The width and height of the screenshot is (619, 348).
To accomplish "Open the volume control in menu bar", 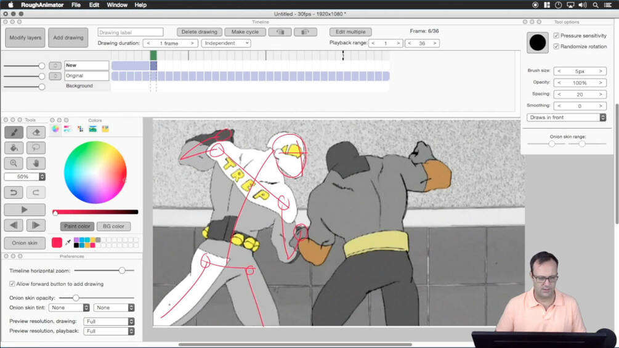I will 582,5.
